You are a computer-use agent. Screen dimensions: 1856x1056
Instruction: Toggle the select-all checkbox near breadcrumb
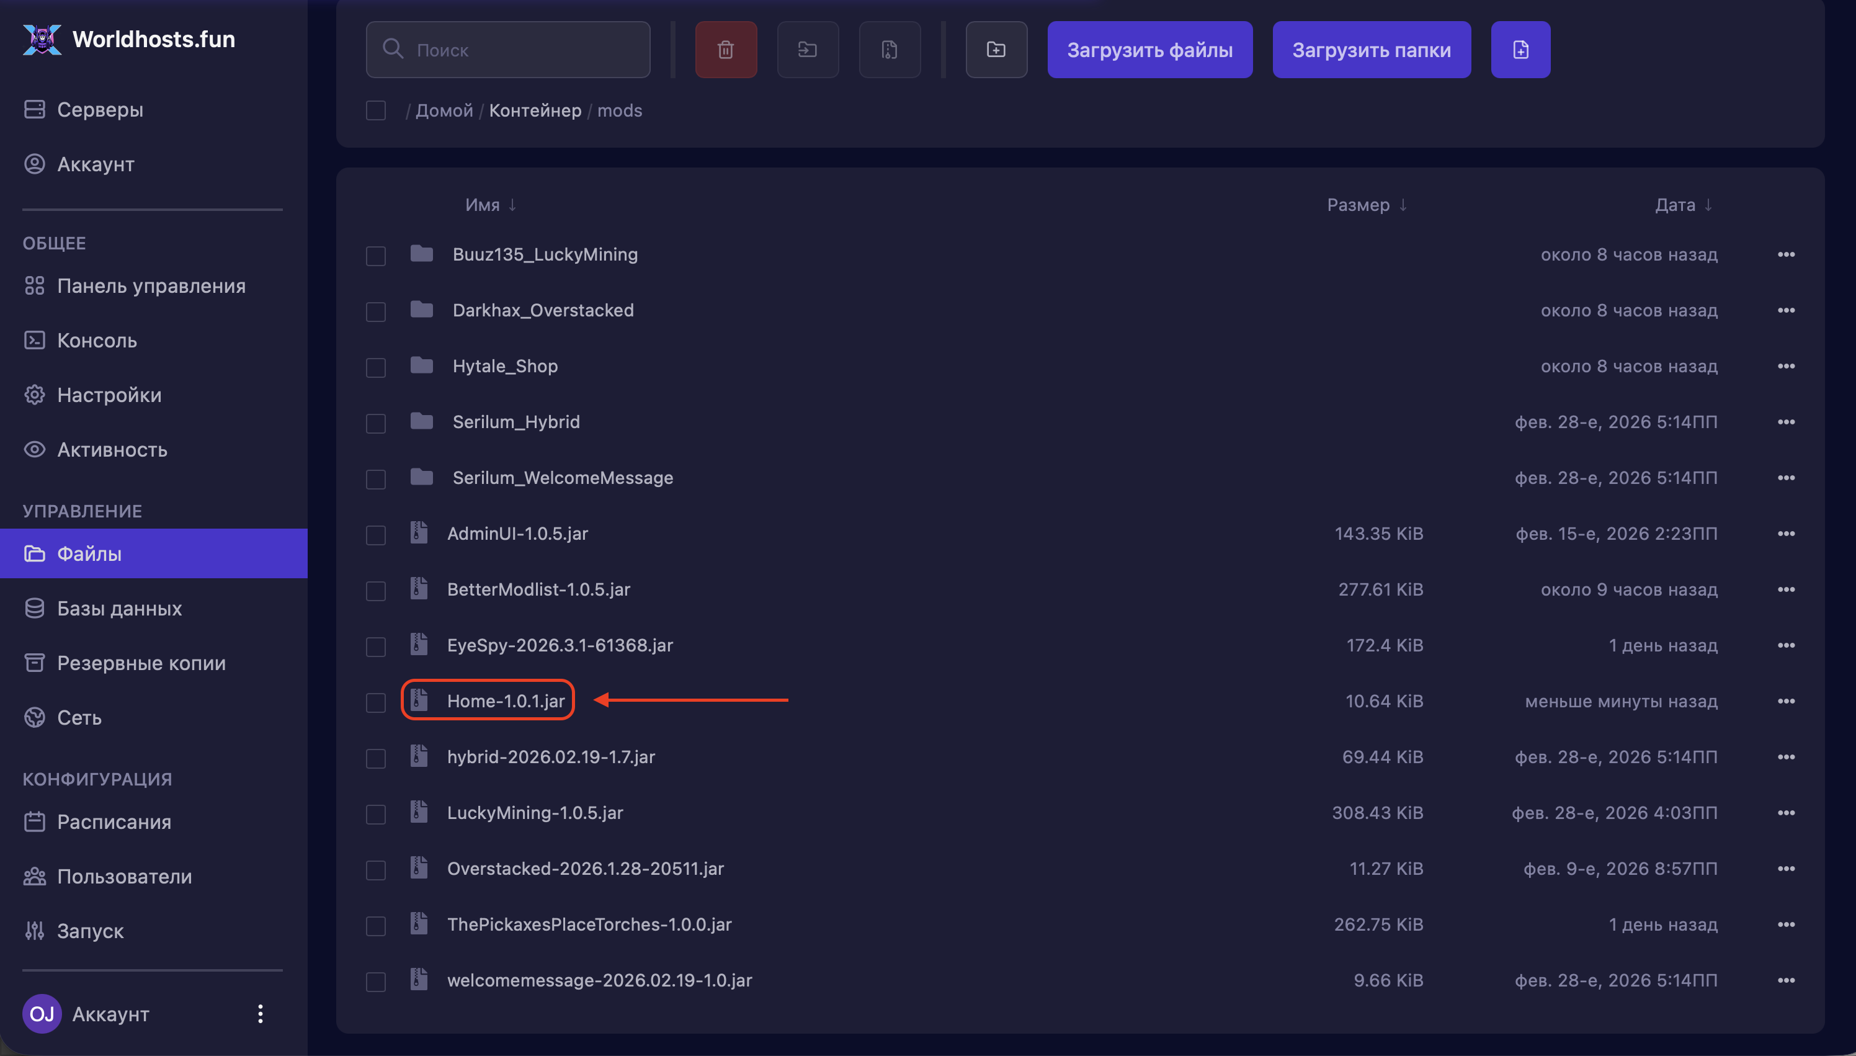[375, 110]
